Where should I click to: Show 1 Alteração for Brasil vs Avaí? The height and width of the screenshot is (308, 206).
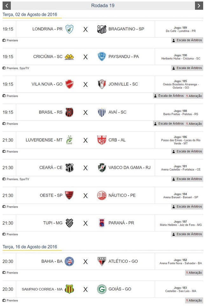tap(194, 124)
